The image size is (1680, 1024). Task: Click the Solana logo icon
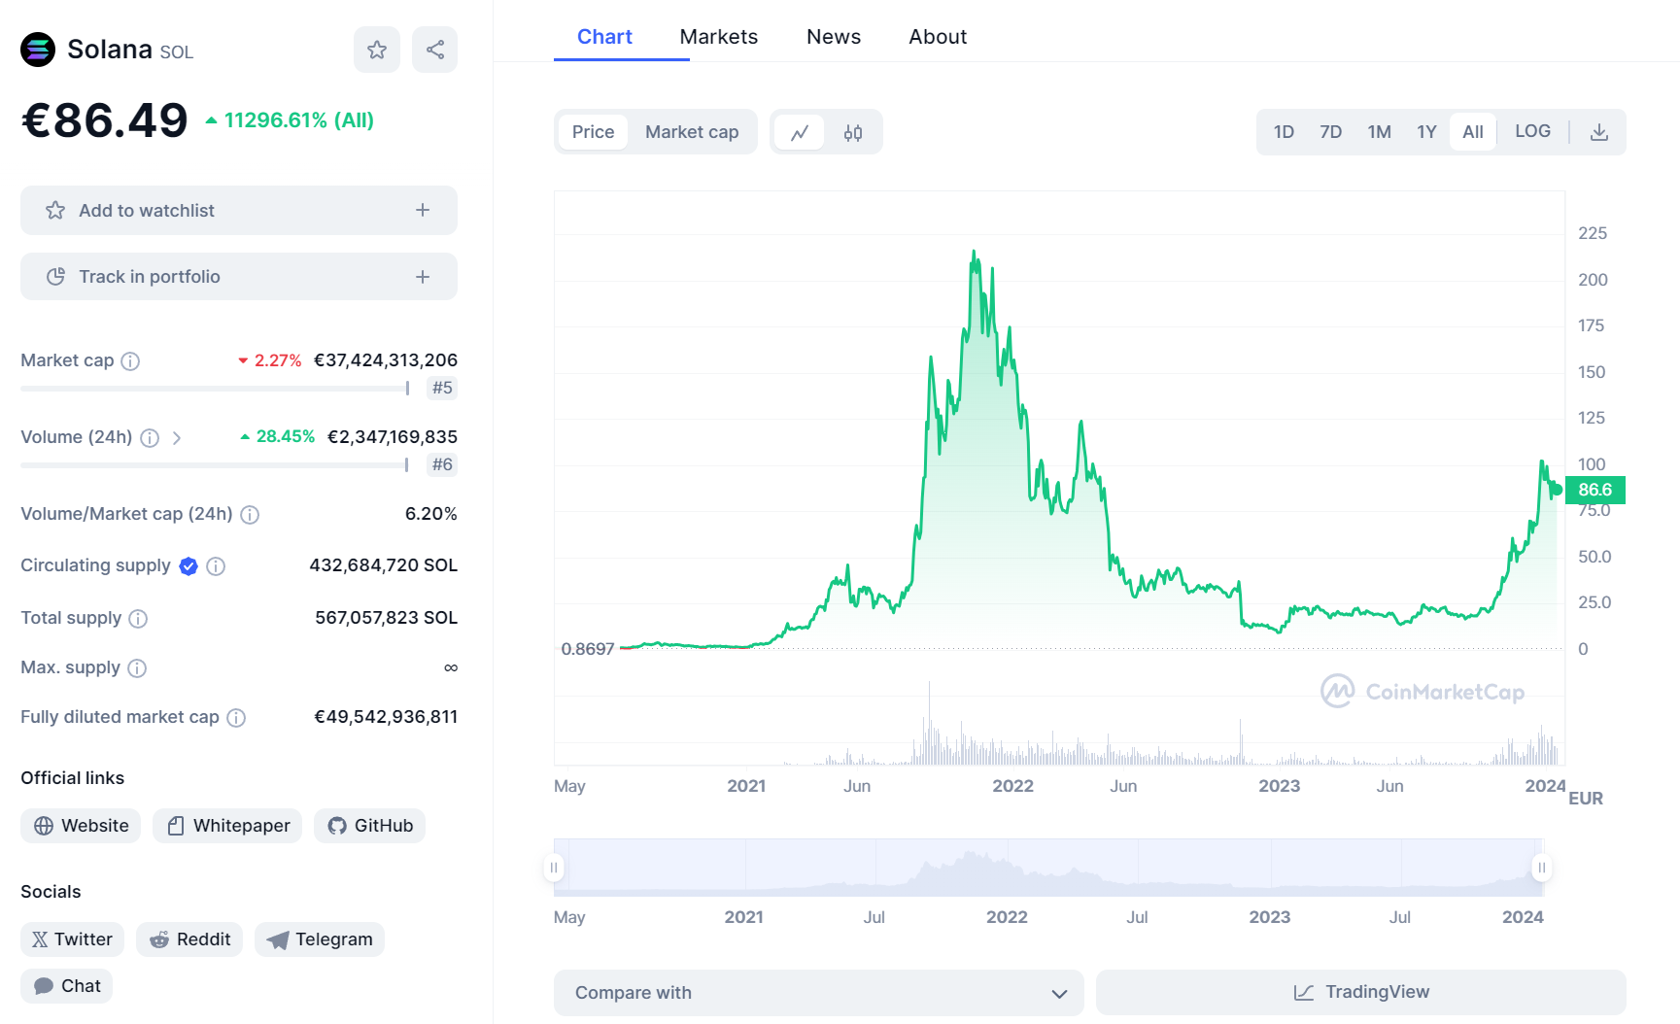[x=38, y=50]
